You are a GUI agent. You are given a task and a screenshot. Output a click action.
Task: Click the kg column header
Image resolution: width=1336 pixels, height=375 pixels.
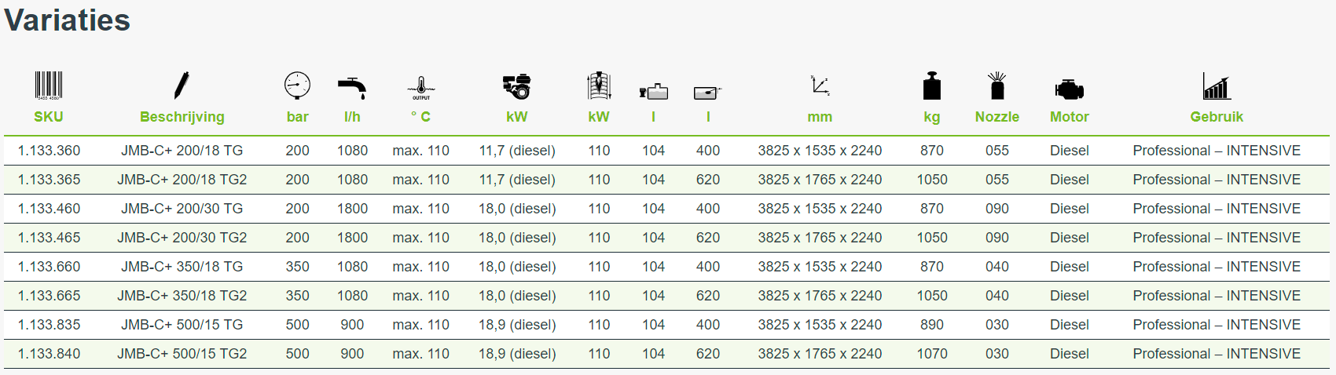pos(932,117)
